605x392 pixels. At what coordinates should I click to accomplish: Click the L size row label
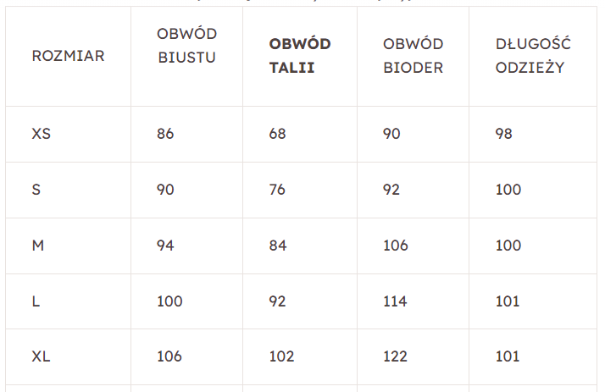(x=36, y=301)
